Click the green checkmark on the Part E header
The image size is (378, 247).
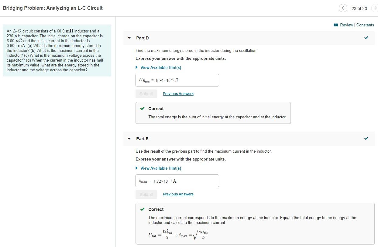pyautogui.click(x=366, y=138)
